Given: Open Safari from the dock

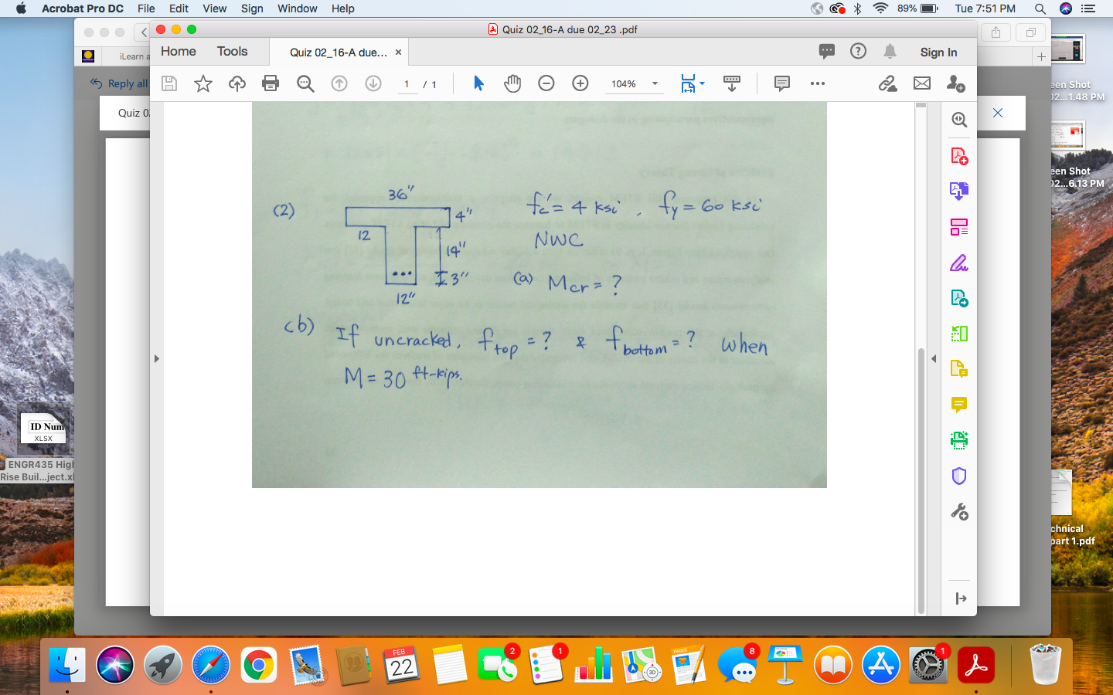Looking at the screenshot, I should pos(211,664).
